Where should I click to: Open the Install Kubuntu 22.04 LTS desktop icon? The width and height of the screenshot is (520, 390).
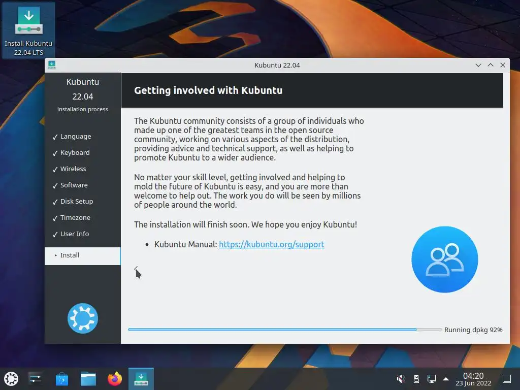point(28,30)
